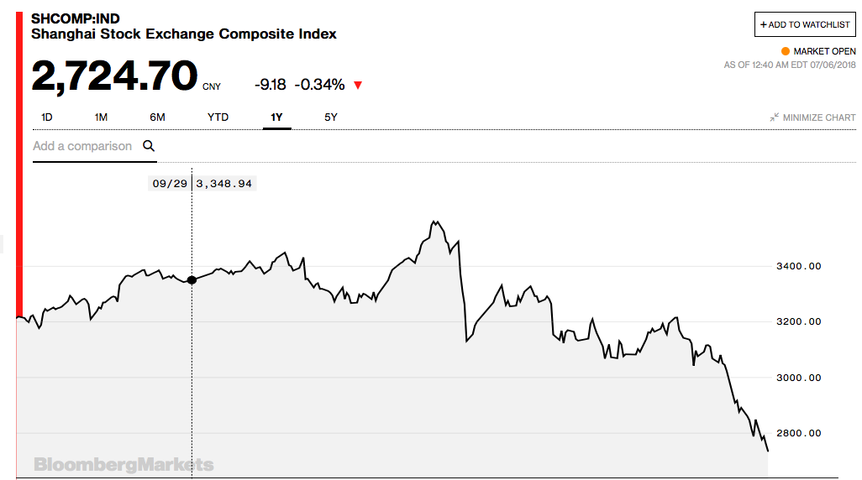Click the Minimize Chart link

point(812,117)
